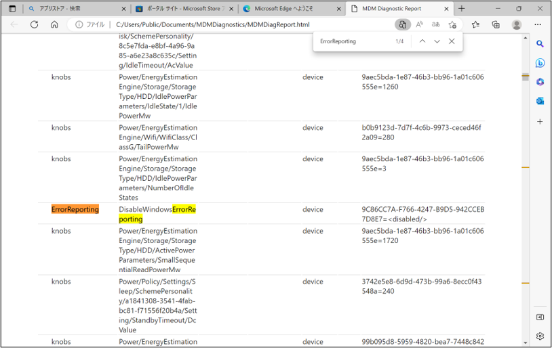Open Microsoft 365 icon in sidebar
The image size is (552, 348).
[x=540, y=82]
